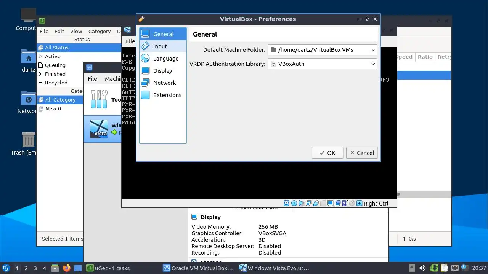Open Category menu in uGet
The image size is (488, 274).
click(x=100, y=31)
